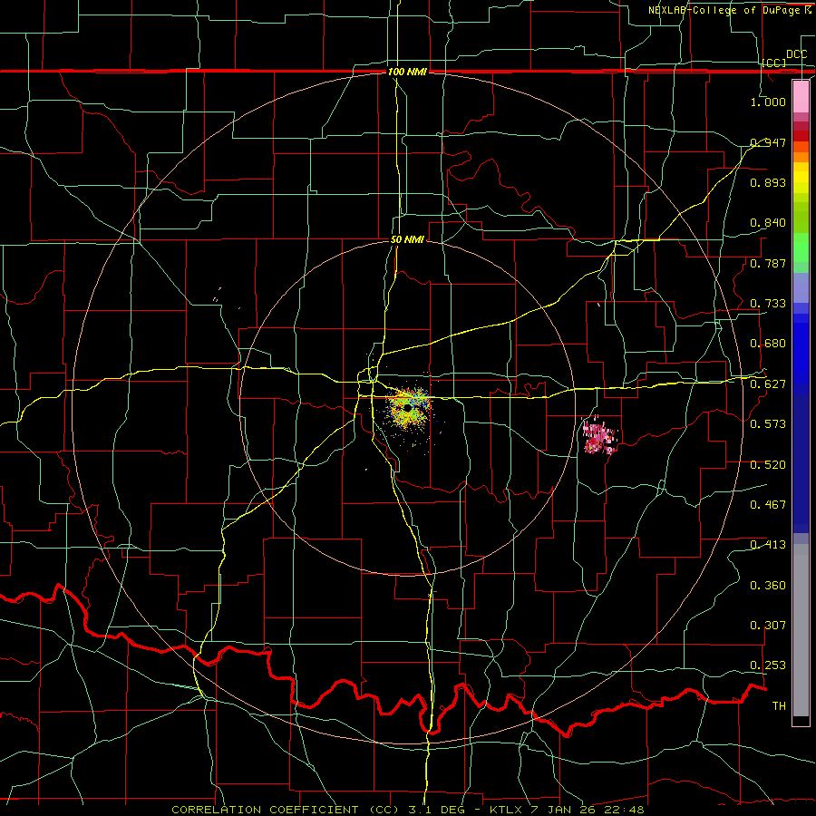The width and height of the screenshot is (816, 816).
Task: Pick the bright green color bar segment
Action: coord(801,248)
